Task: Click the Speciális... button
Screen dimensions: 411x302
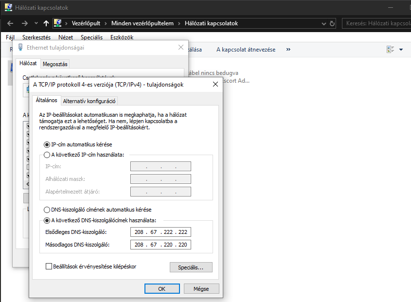Action: pos(191,267)
